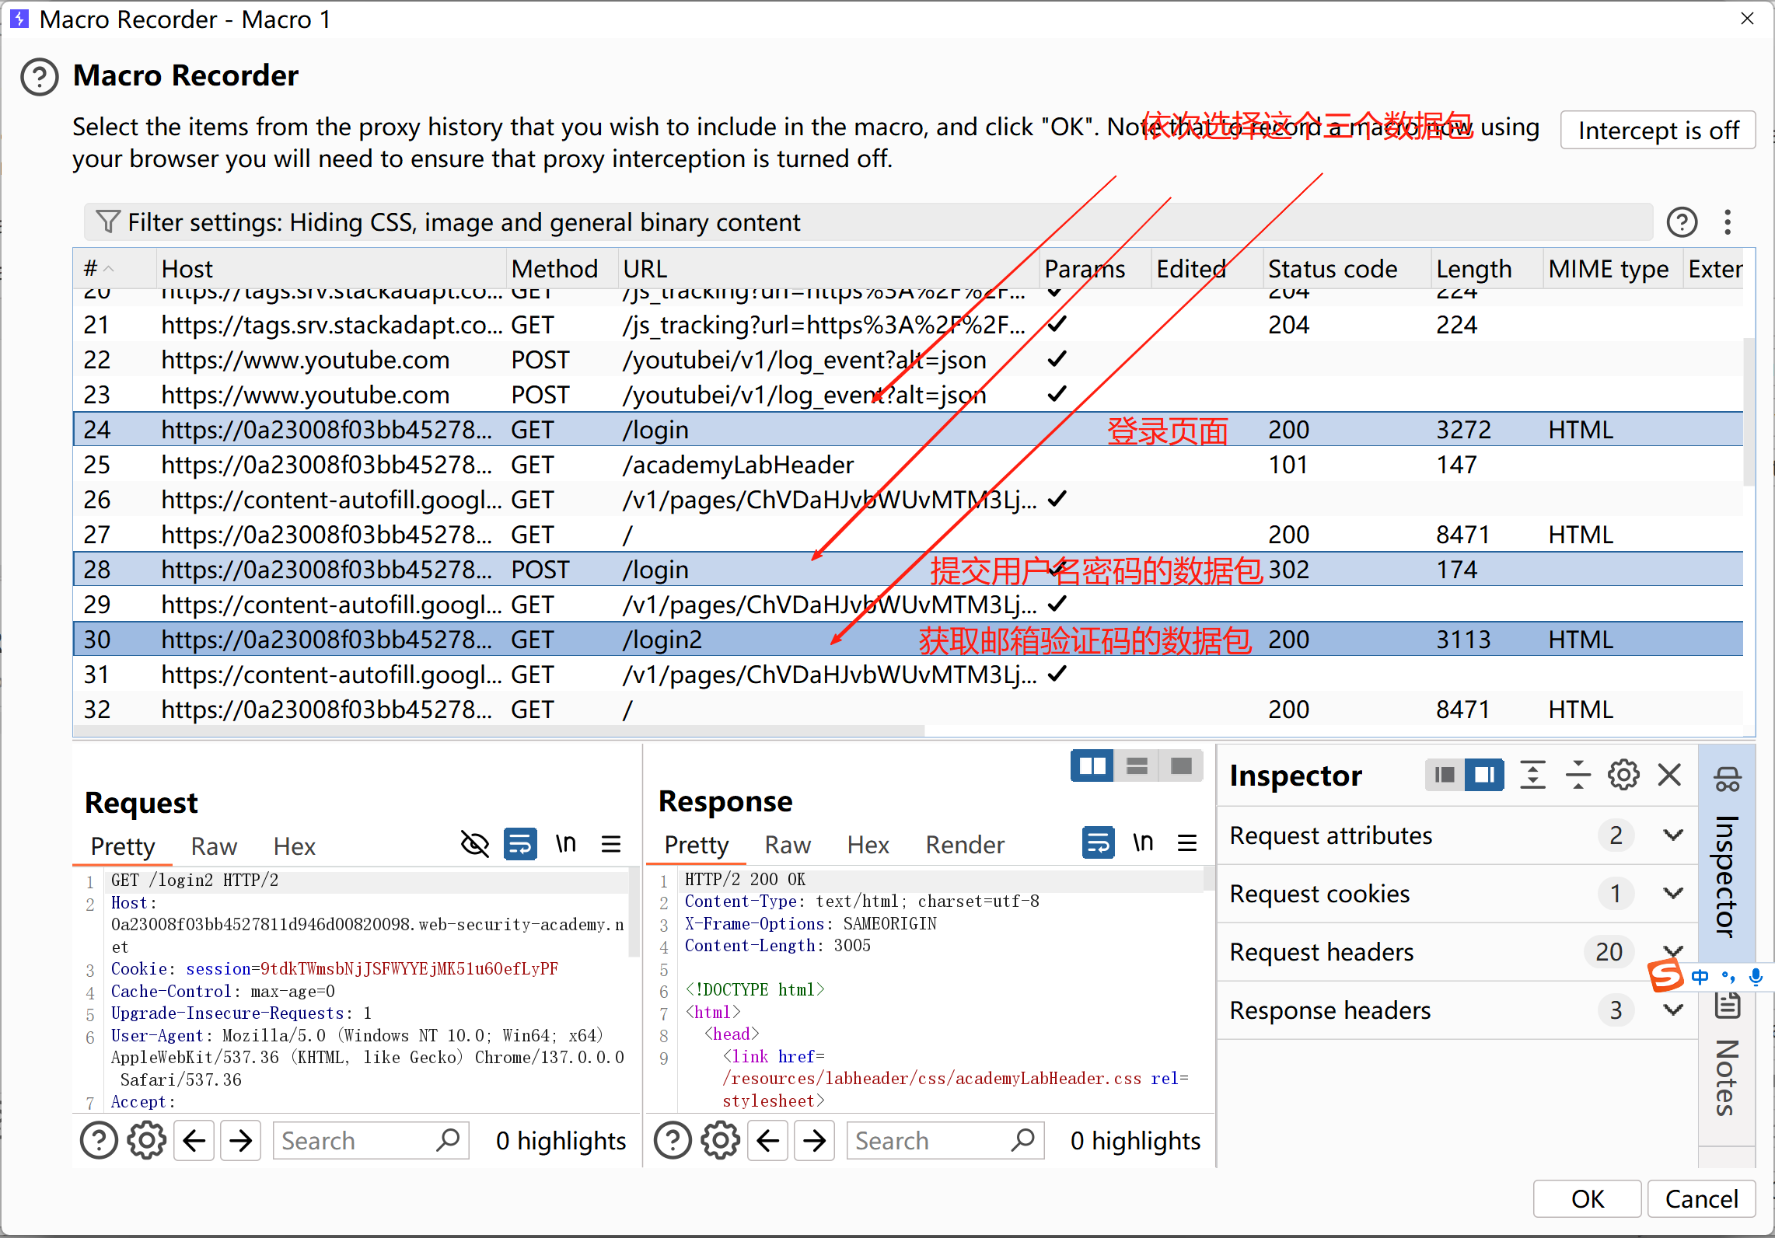
Task: Expand Request attributes section
Action: pyautogui.click(x=1672, y=835)
